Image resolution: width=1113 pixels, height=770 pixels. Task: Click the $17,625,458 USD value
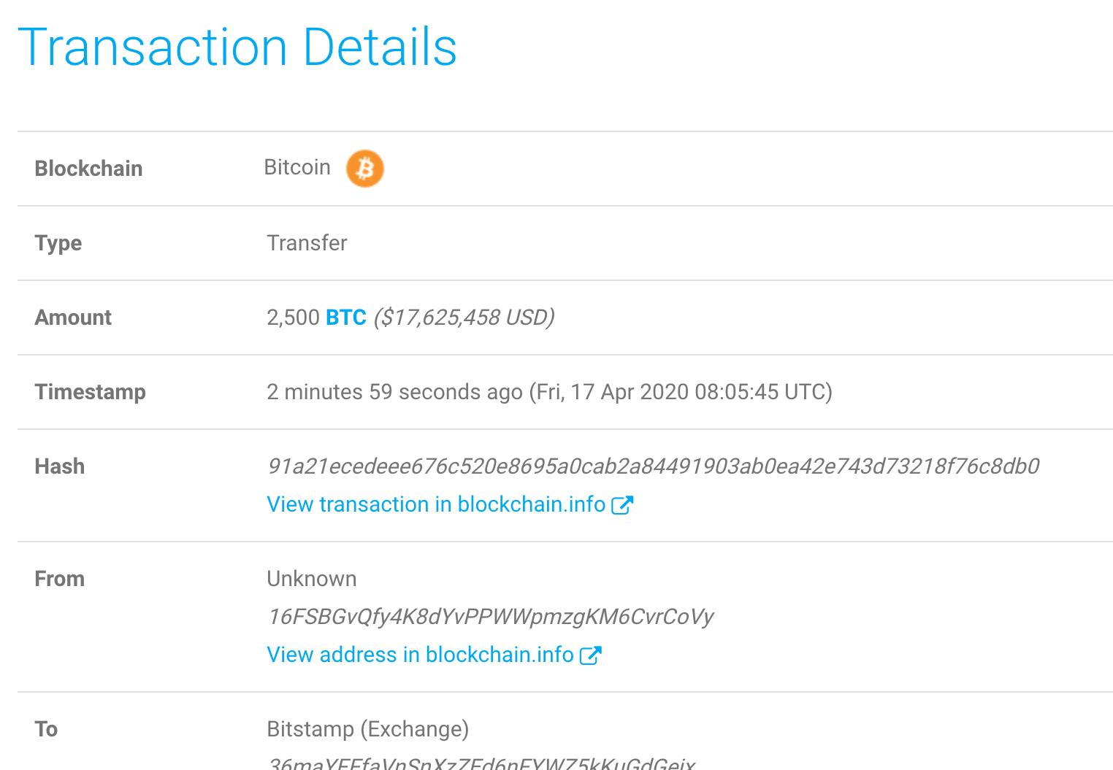click(x=464, y=317)
